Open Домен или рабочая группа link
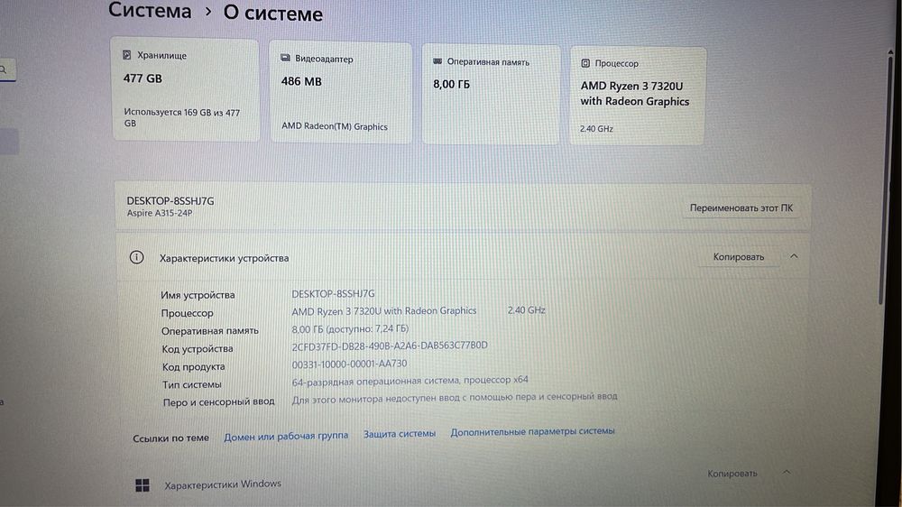This screenshot has height=507, width=902. click(286, 436)
